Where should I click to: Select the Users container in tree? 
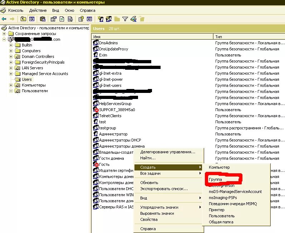pos(26,79)
